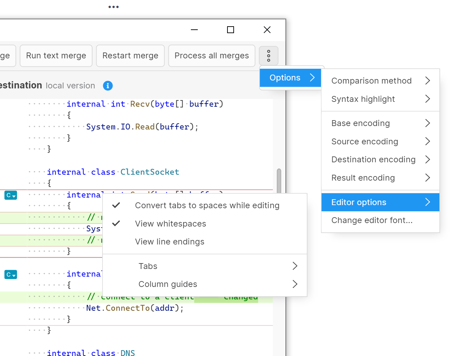Click the lower C conflict marker icon

[10, 275]
